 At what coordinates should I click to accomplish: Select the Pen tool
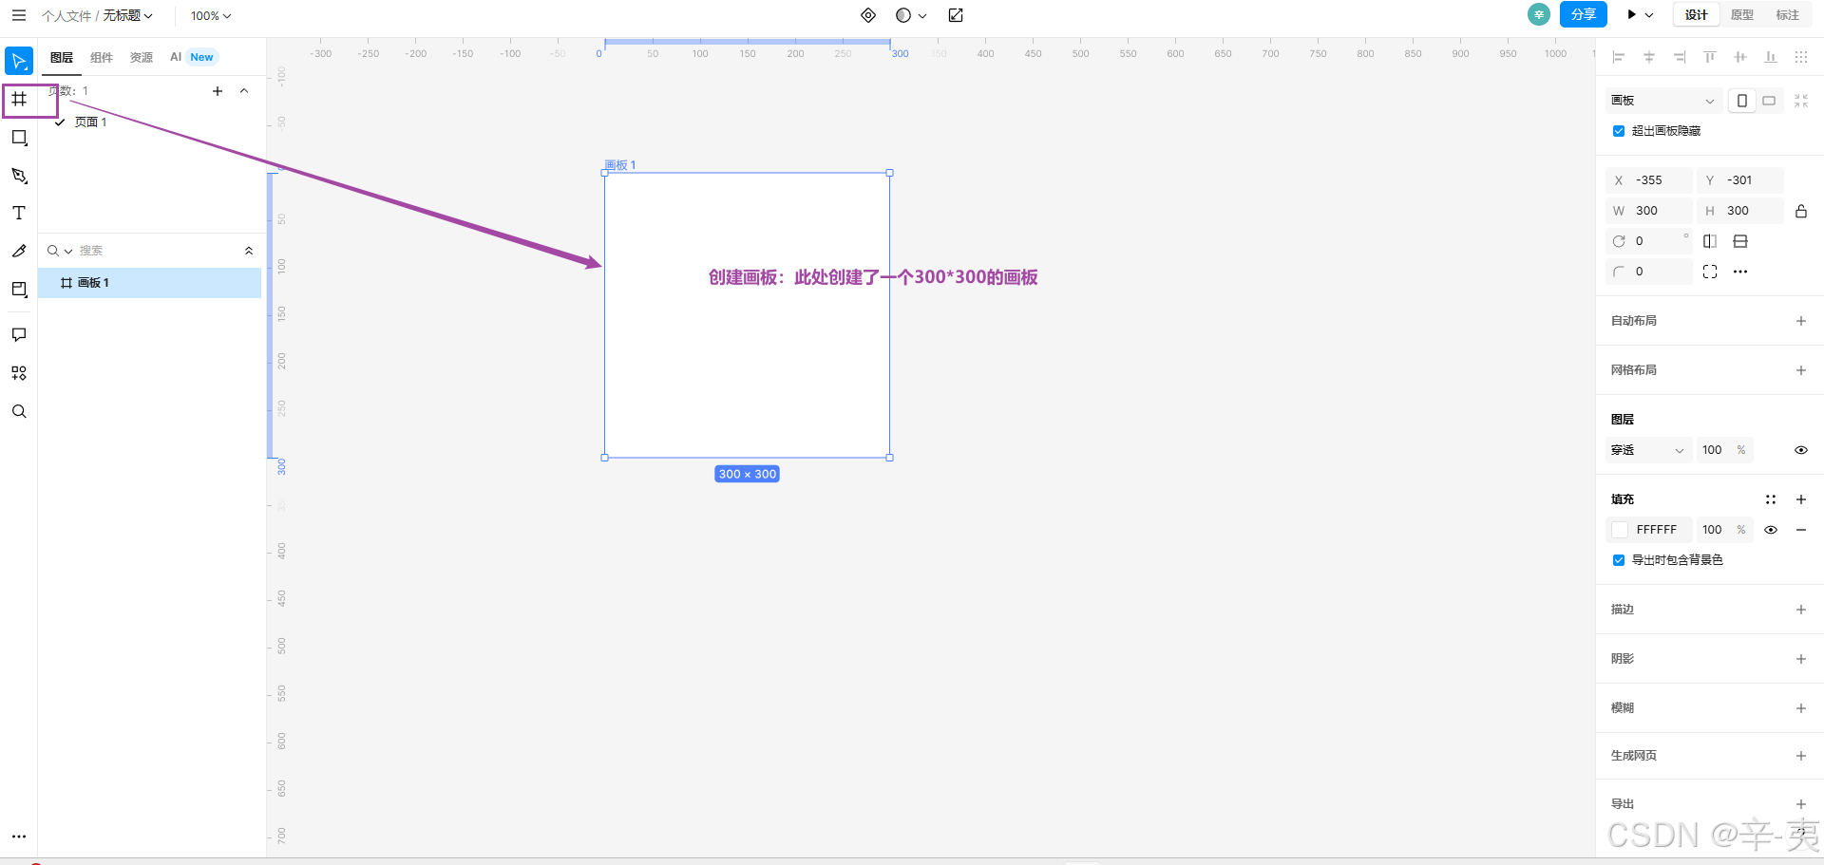tap(19, 176)
